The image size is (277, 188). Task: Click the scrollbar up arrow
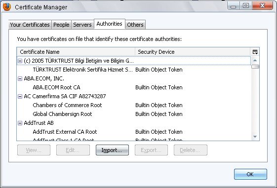tap(255, 60)
